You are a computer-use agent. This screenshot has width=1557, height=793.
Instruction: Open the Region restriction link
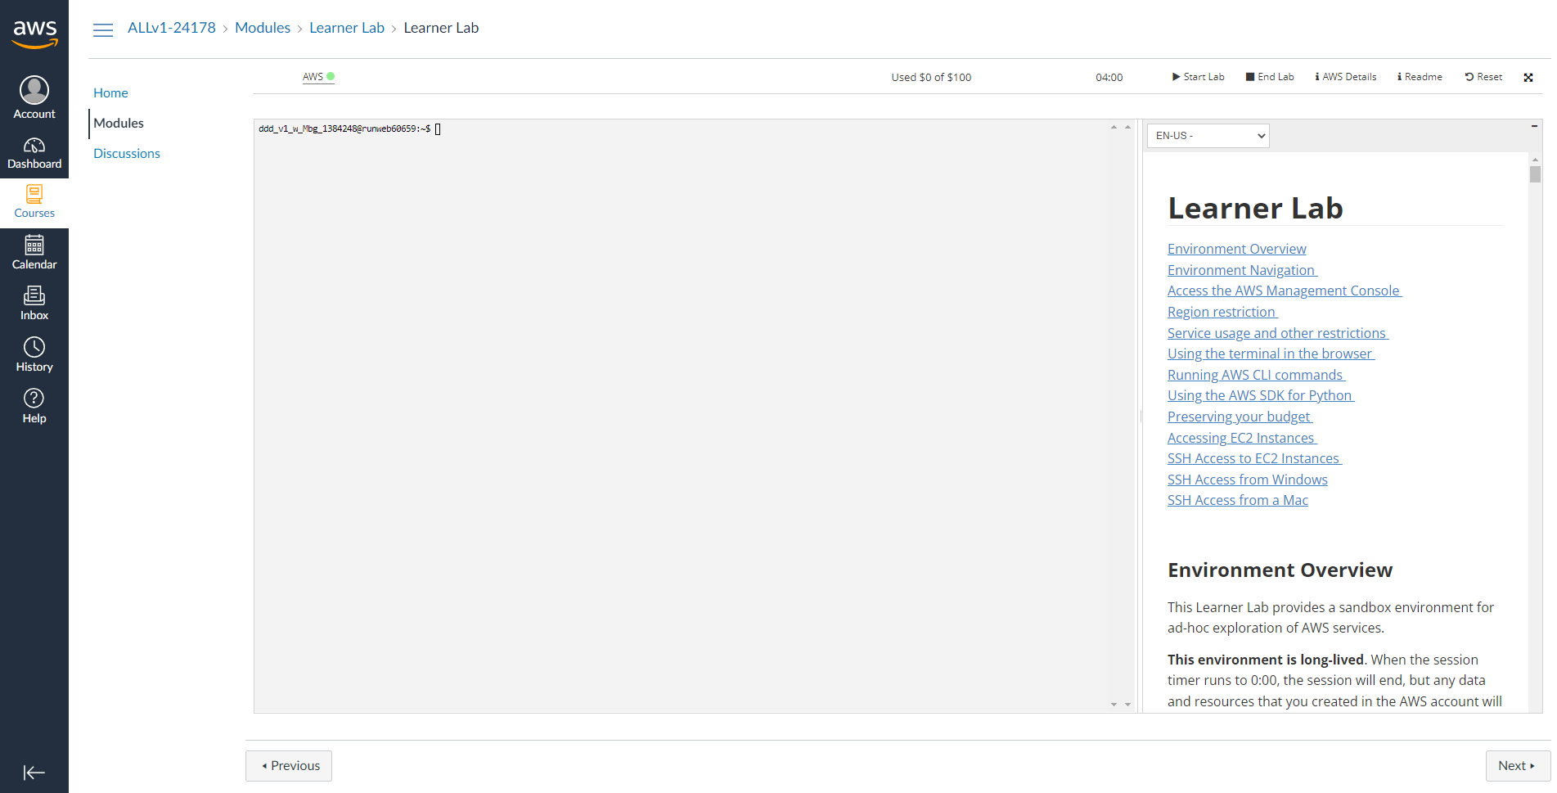[x=1221, y=312]
